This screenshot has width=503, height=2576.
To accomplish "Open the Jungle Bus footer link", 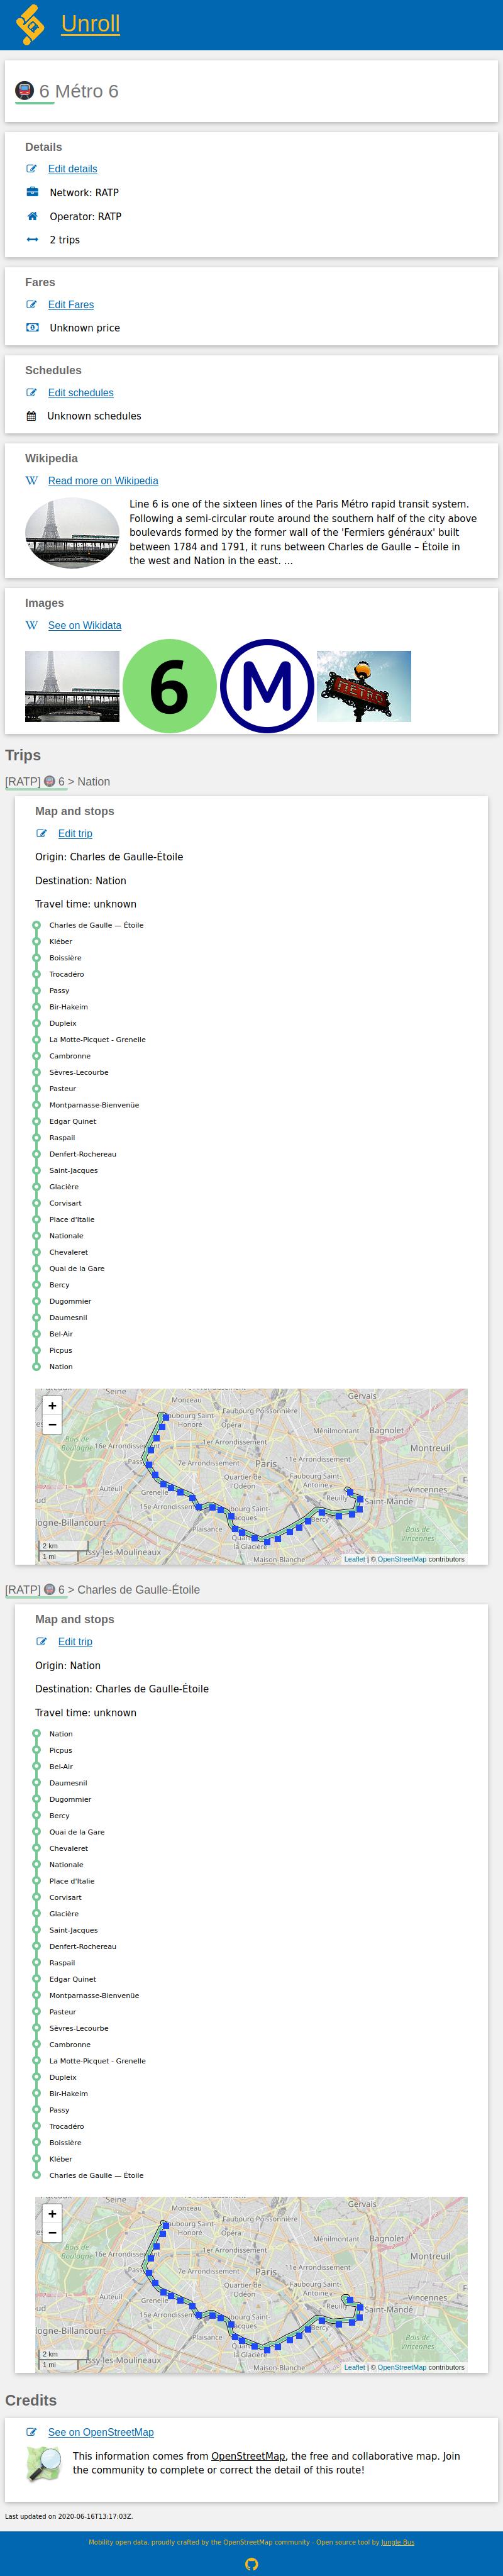I will click(x=397, y=2542).
